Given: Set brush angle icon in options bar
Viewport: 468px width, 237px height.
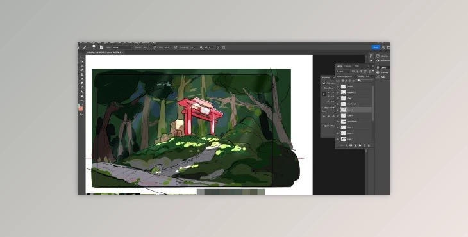Looking at the screenshot, I should point(206,47).
